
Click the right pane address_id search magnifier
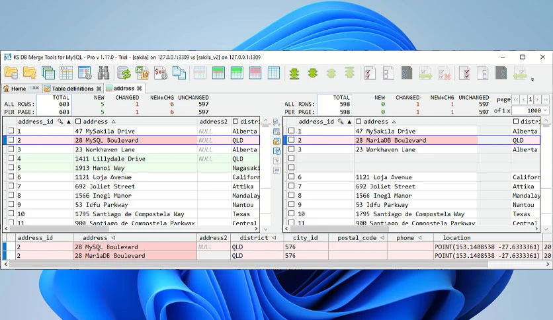[341, 121]
